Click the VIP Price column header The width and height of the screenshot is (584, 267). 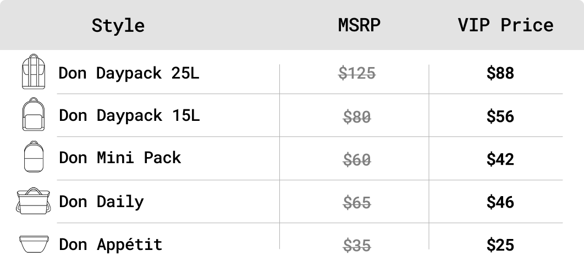(x=505, y=25)
